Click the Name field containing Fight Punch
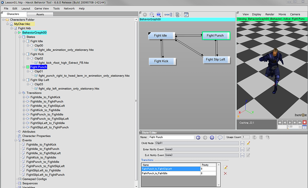Screen dimensions: 308x188 tap(171, 137)
